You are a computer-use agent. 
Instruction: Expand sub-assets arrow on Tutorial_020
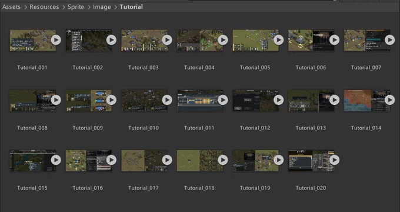point(334,160)
